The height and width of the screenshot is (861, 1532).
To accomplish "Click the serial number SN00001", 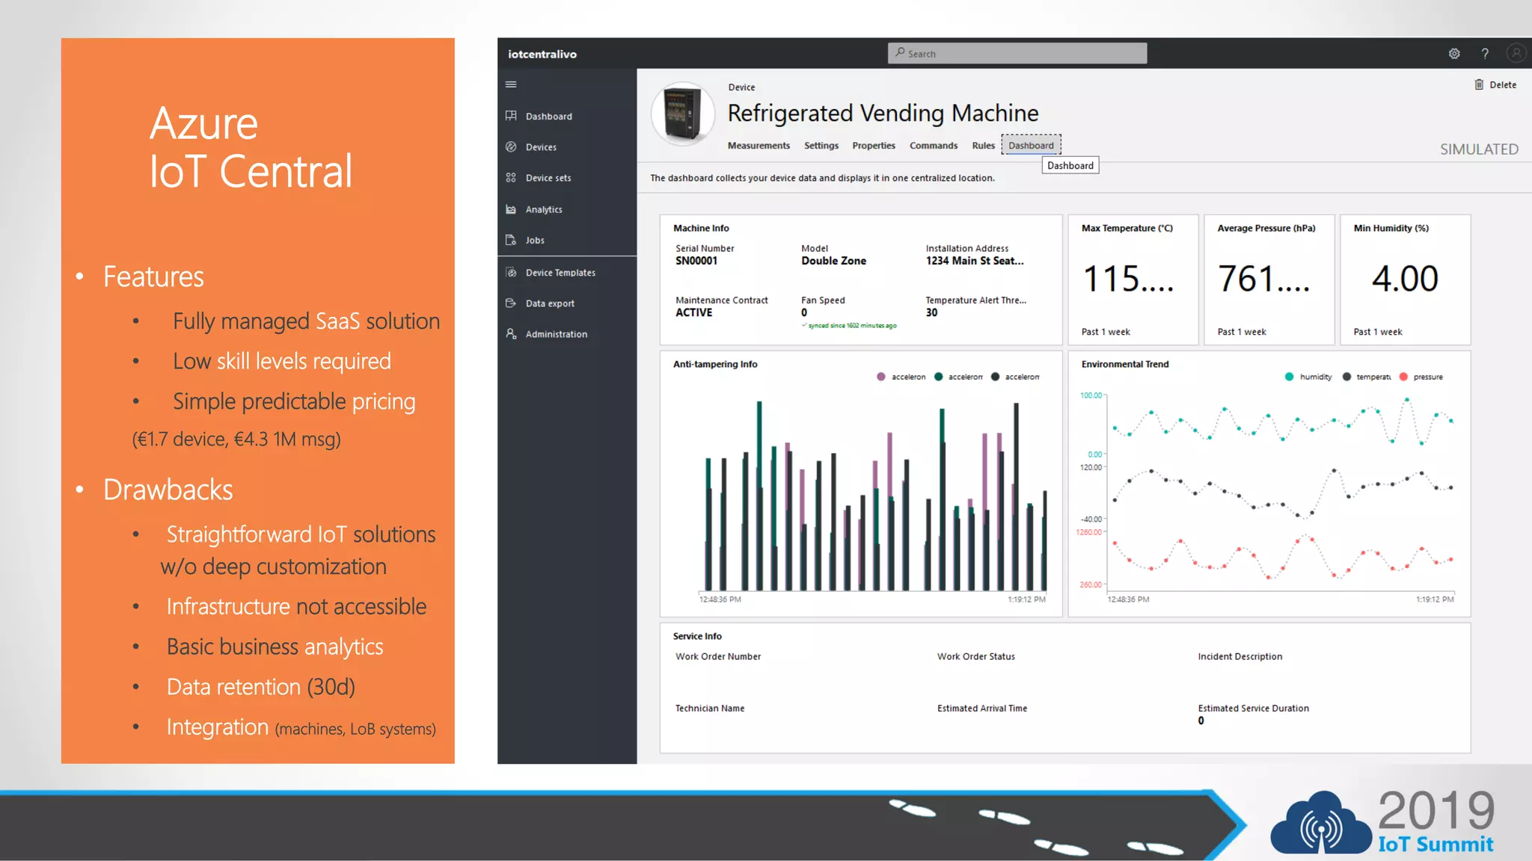I will pyautogui.click(x=696, y=261).
